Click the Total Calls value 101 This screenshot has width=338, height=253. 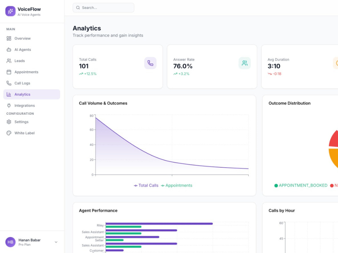coord(83,66)
